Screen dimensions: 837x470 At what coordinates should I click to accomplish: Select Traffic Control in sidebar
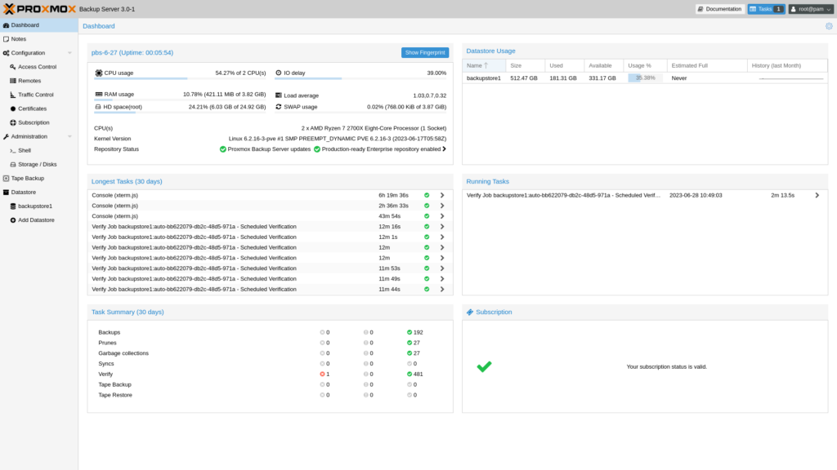pyautogui.click(x=35, y=95)
